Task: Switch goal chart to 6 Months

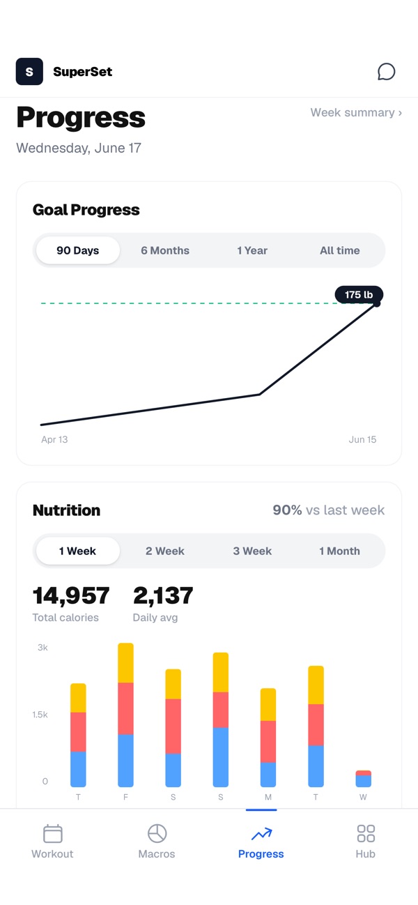Action: click(x=165, y=250)
